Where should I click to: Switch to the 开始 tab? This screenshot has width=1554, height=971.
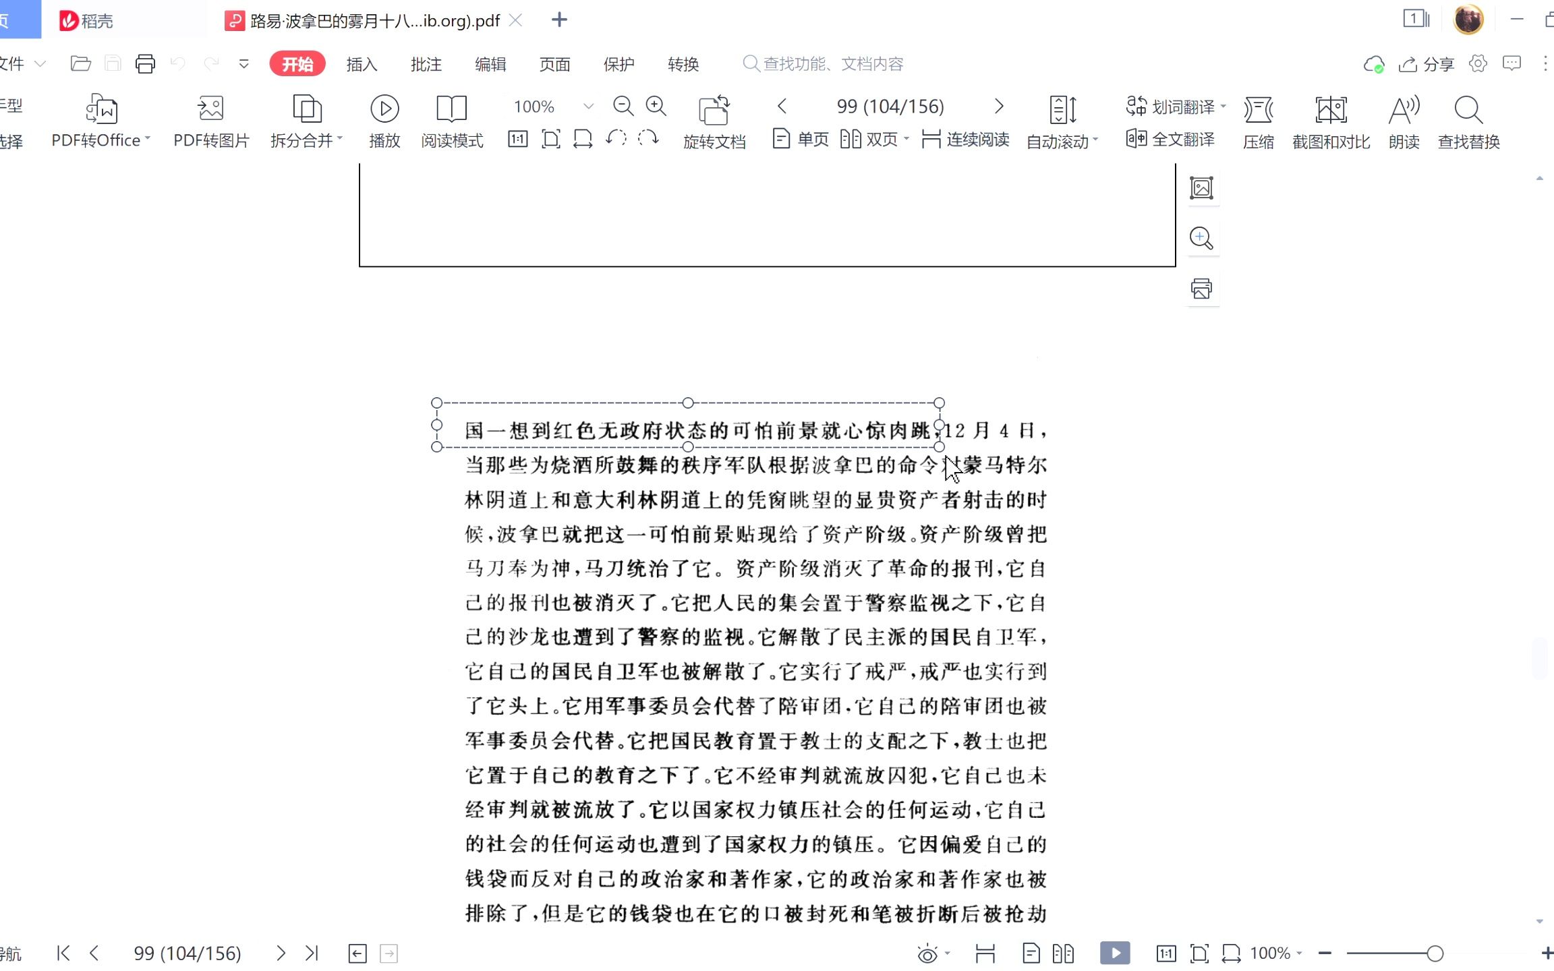(x=297, y=64)
